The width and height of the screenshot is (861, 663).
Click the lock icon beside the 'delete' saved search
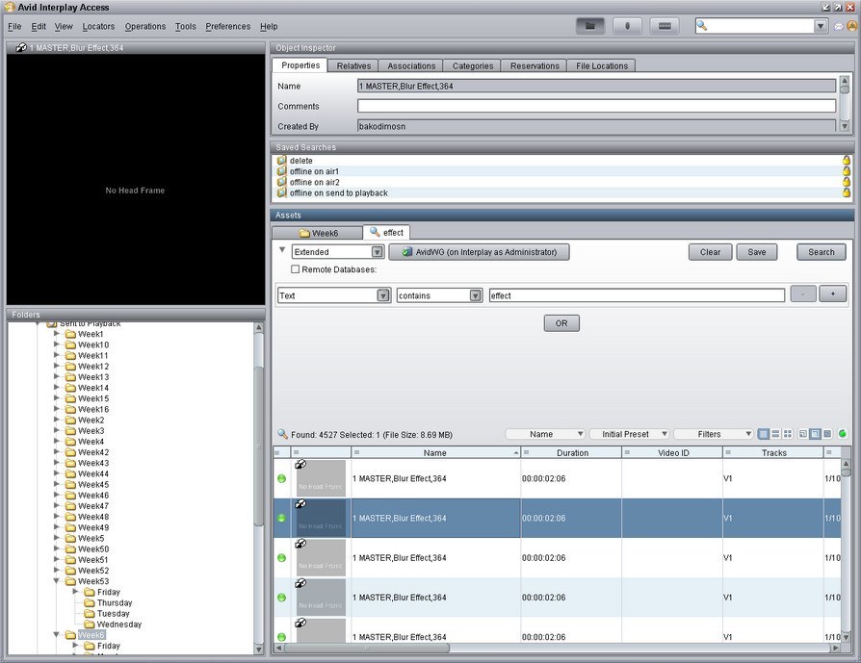click(x=846, y=160)
